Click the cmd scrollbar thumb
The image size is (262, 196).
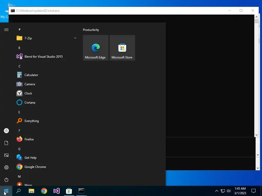[256, 21]
